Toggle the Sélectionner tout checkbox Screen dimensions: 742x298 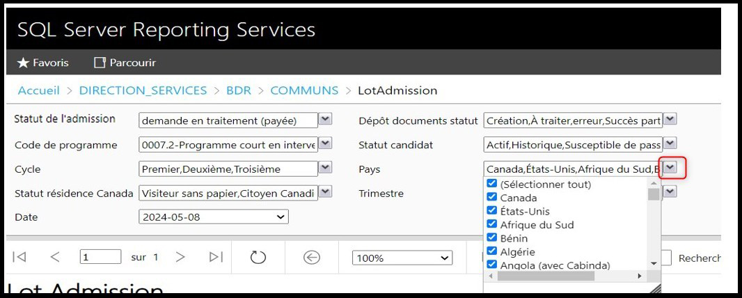(x=493, y=185)
